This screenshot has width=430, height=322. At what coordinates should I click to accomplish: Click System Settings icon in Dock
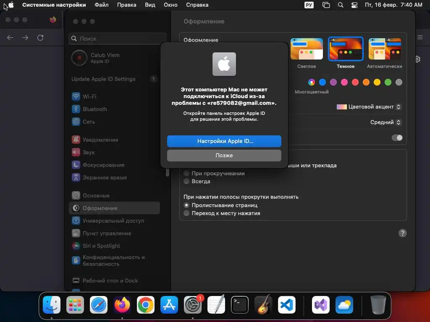click(x=192, y=305)
